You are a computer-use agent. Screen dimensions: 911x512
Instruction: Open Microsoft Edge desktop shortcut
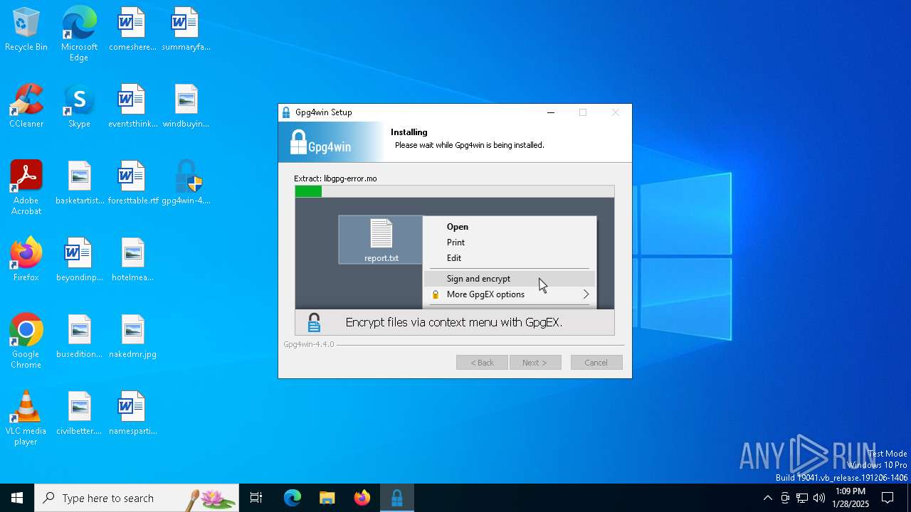(79, 33)
